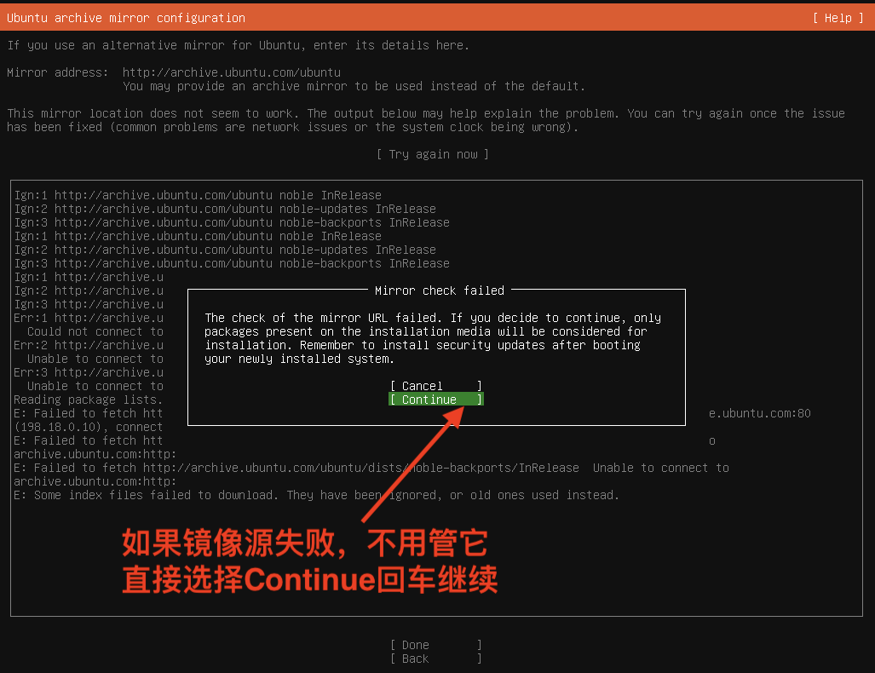Click the Continue button in dialog
Screen dimensions: 875x673
[436, 400]
